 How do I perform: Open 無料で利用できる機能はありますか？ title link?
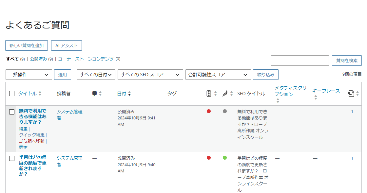click(33, 116)
